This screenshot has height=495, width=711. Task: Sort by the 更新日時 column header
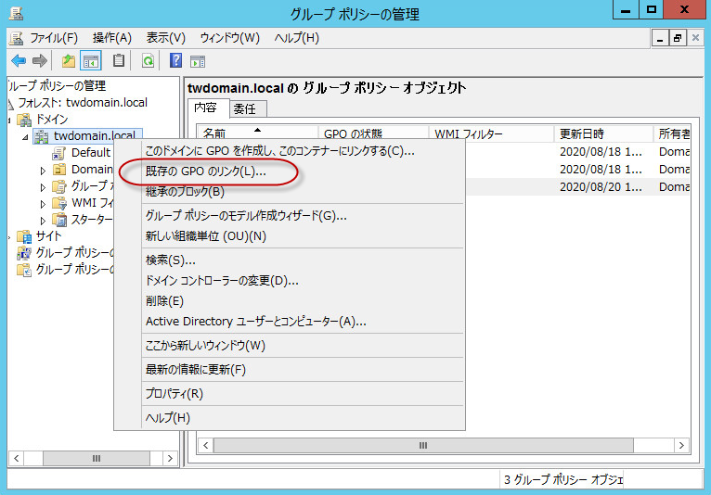click(x=603, y=134)
